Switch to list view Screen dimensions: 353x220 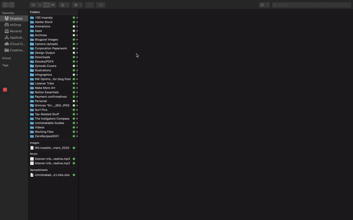point(40,5)
